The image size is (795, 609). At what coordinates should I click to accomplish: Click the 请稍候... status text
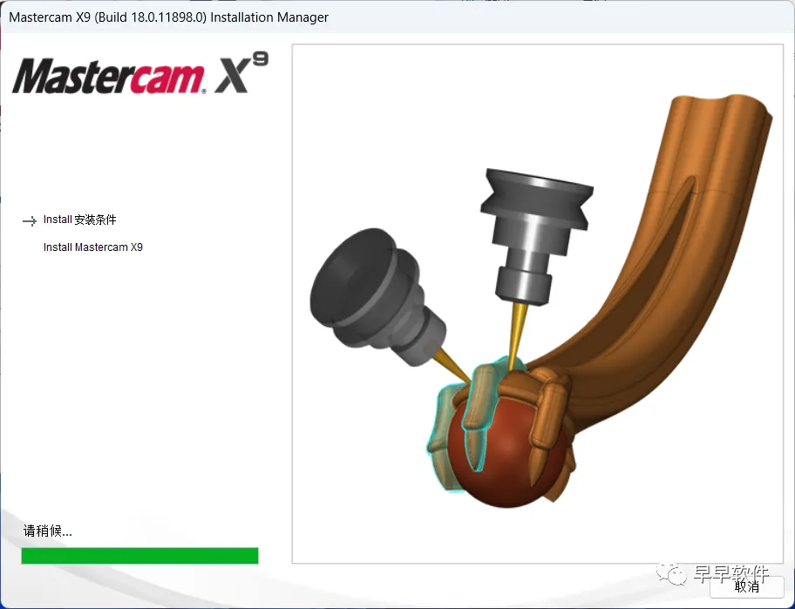point(48,531)
